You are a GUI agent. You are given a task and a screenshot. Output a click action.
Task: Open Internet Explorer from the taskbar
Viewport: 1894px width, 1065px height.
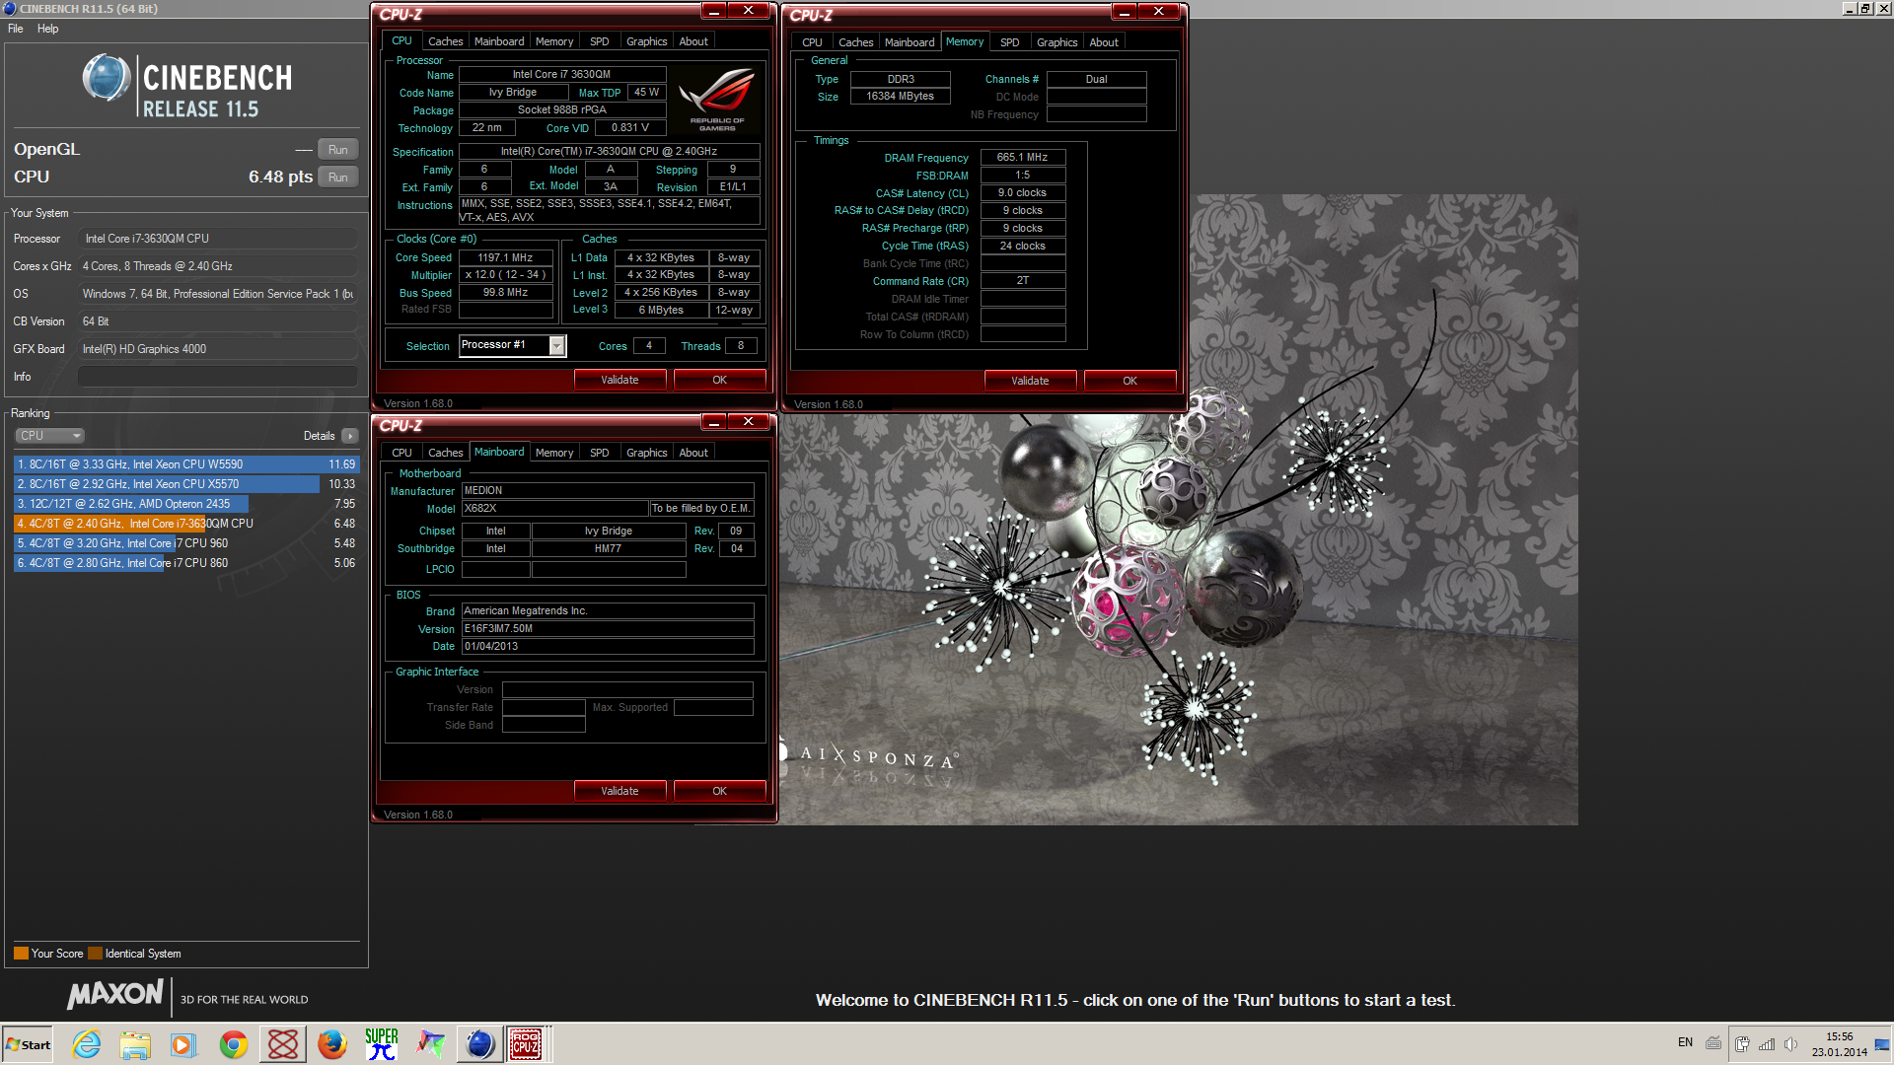87,1044
